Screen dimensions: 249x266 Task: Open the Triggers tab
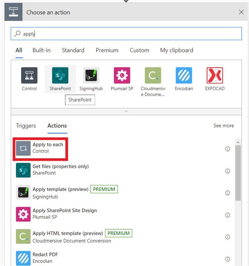point(26,126)
